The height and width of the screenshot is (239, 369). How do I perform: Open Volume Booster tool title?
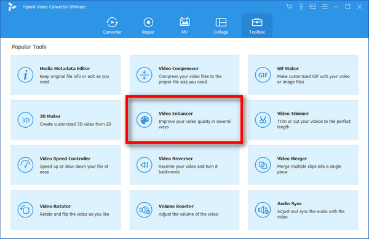point(176,206)
